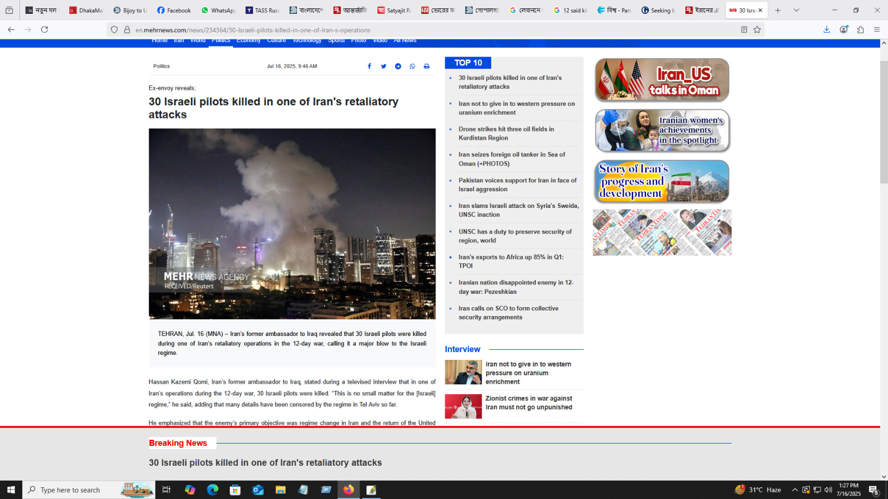Toggle Reader View for this page
This screenshot has height=499, width=888.
click(744, 30)
